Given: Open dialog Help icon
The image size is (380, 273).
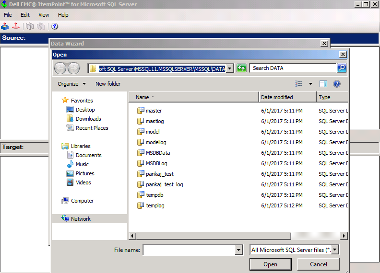Looking at the screenshot, I should pyautogui.click(x=337, y=84).
